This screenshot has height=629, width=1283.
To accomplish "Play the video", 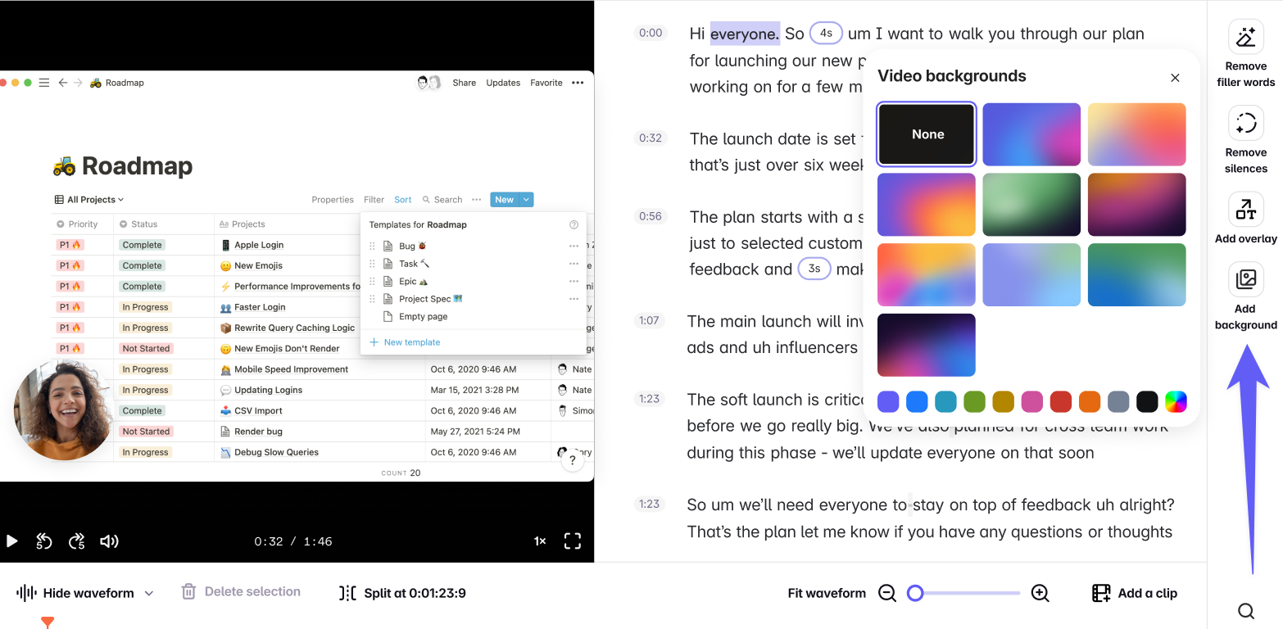I will [x=12, y=541].
